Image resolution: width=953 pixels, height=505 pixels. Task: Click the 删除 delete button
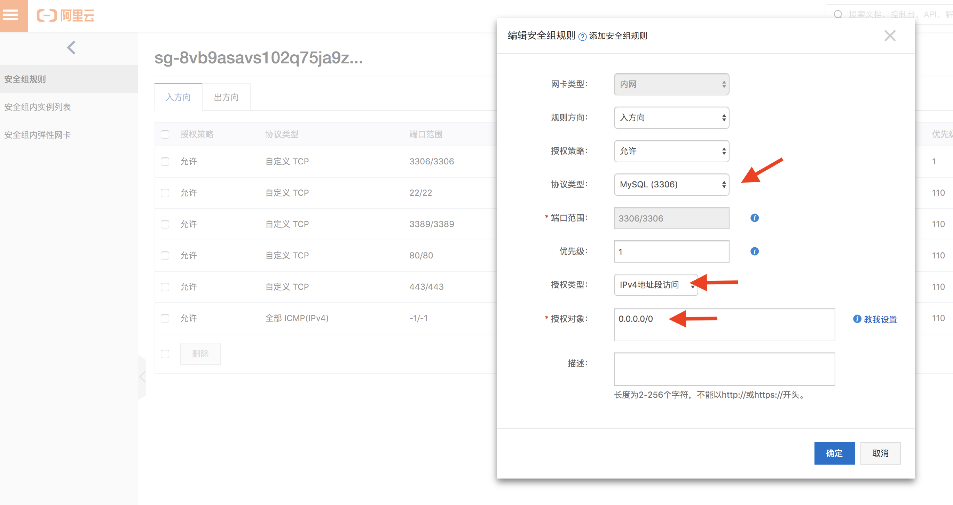click(200, 353)
